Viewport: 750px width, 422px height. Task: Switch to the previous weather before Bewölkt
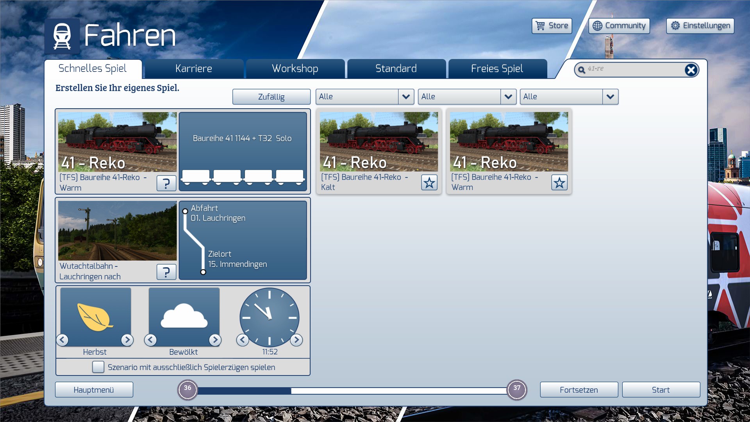pyautogui.click(x=150, y=340)
